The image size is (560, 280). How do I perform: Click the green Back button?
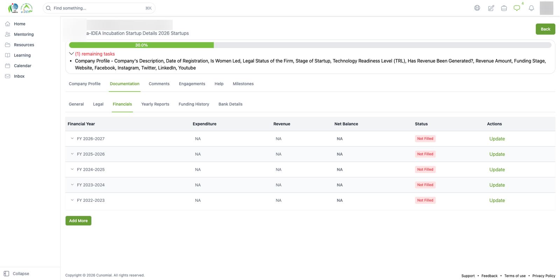tap(545, 29)
